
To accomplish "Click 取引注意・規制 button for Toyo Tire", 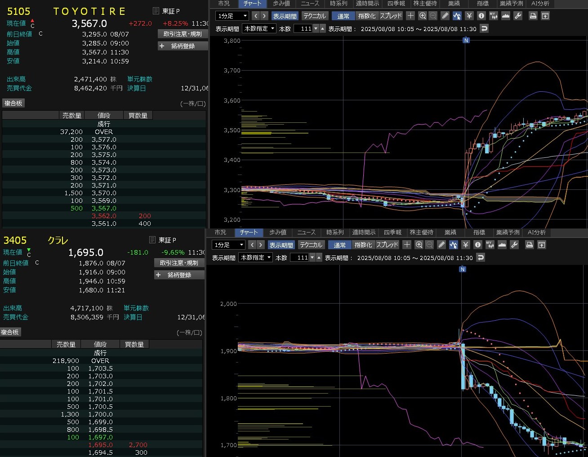I will [x=183, y=34].
